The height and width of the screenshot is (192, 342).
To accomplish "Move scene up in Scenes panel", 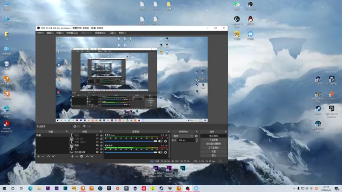I will click(49, 156).
